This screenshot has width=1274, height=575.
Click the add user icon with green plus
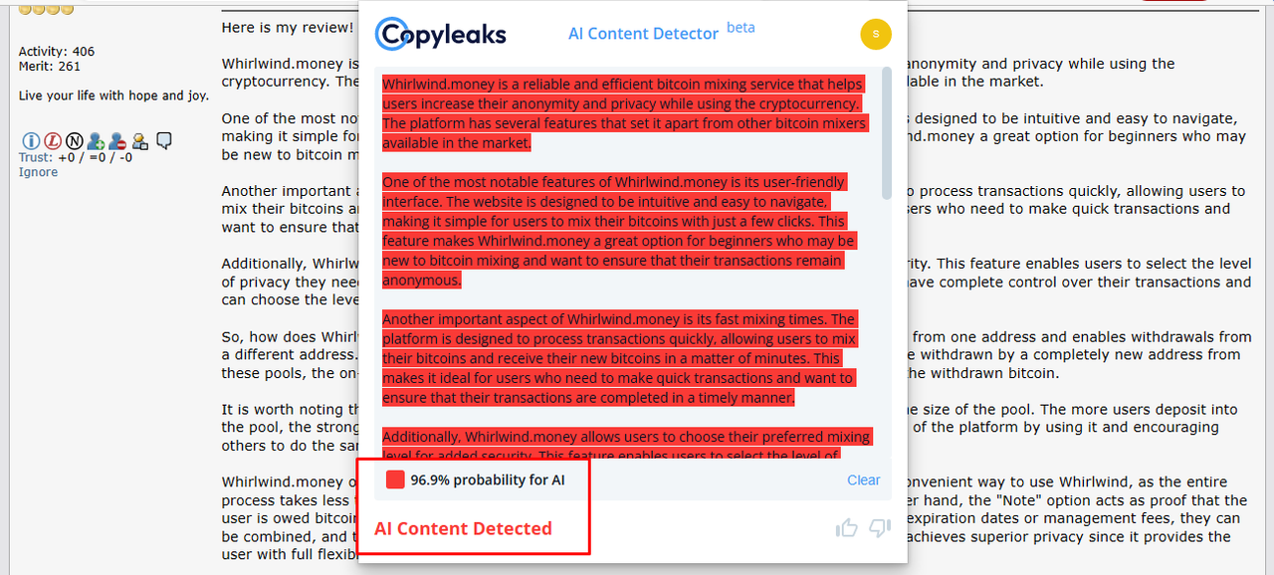point(96,141)
